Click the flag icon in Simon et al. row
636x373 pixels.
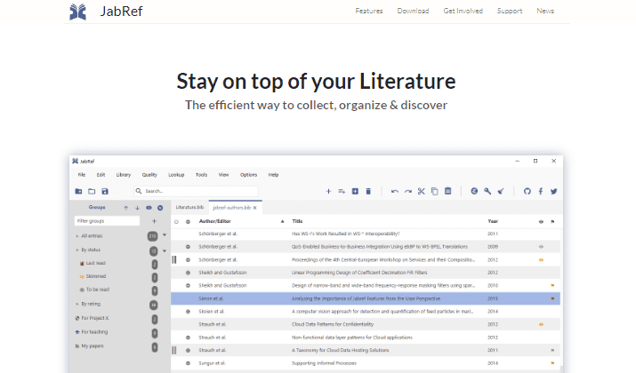coord(552,298)
